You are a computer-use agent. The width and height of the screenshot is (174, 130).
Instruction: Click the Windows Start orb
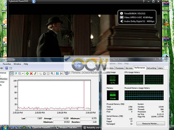coord(5,127)
